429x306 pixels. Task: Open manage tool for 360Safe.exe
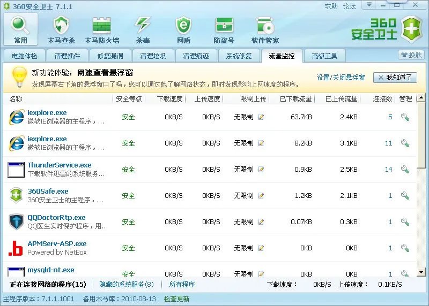[405, 196]
